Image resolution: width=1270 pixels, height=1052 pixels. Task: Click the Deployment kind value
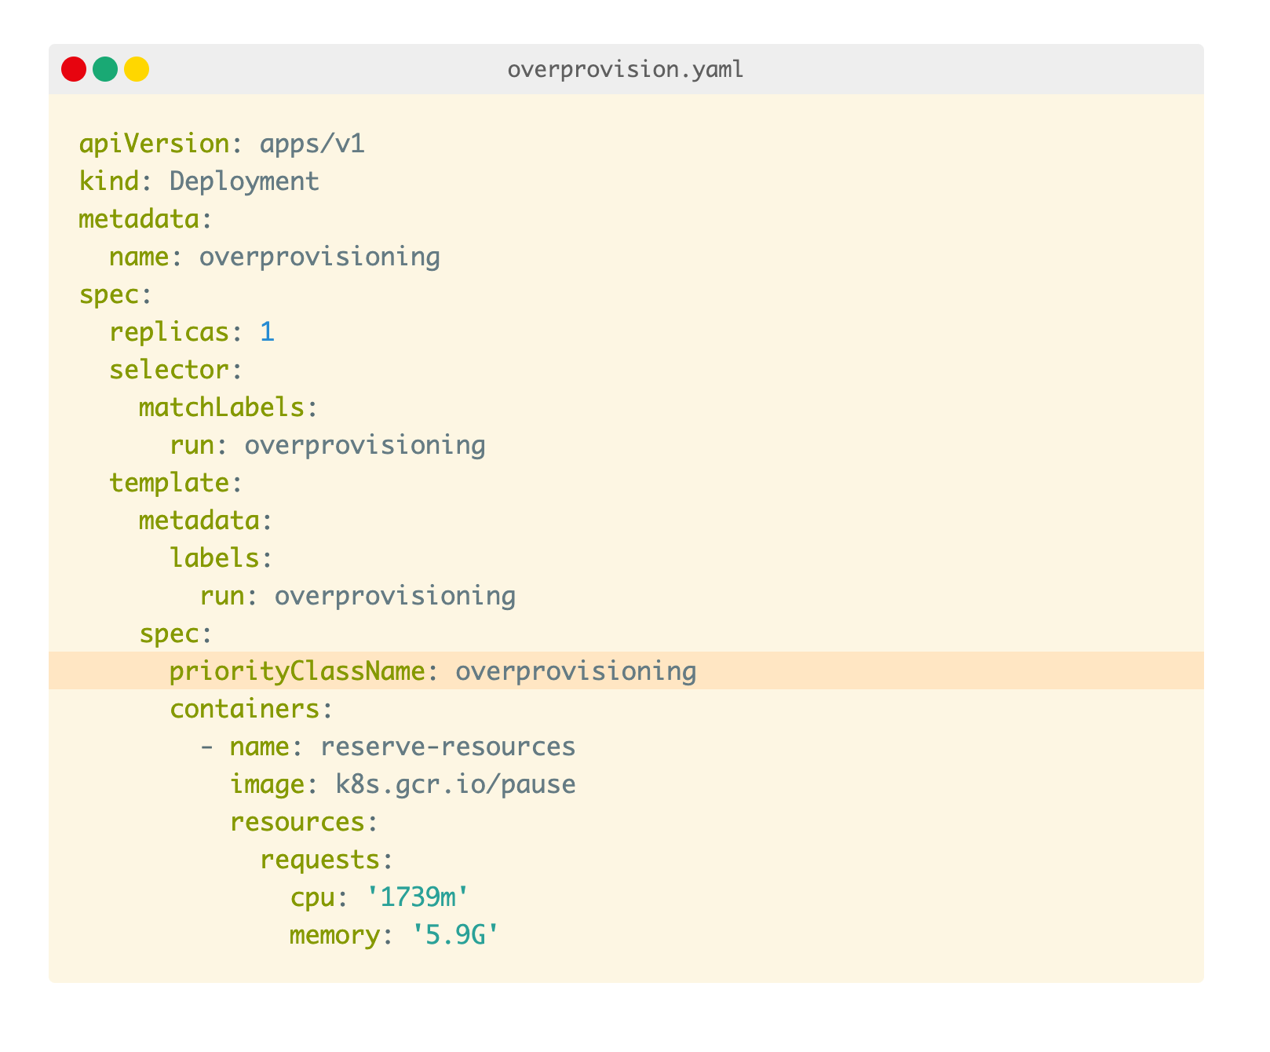(244, 182)
